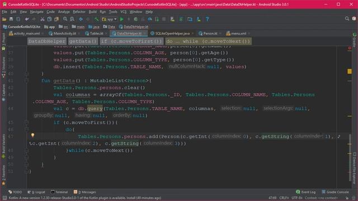
Task: Collapse the do block fold marker at line 46
Action: 26,130
